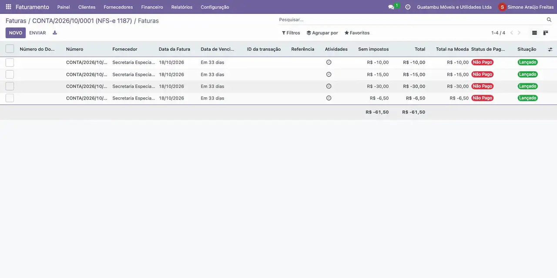Sort by the Data da Fatura column header

(174, 49)
